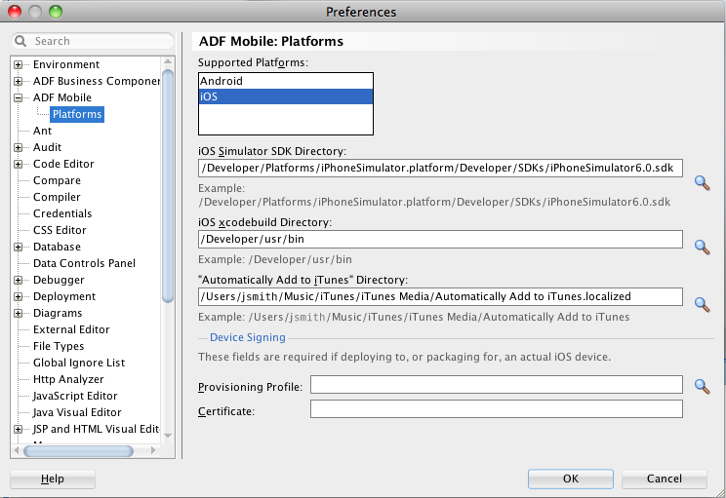Click the Cancel button

[664, 479]
